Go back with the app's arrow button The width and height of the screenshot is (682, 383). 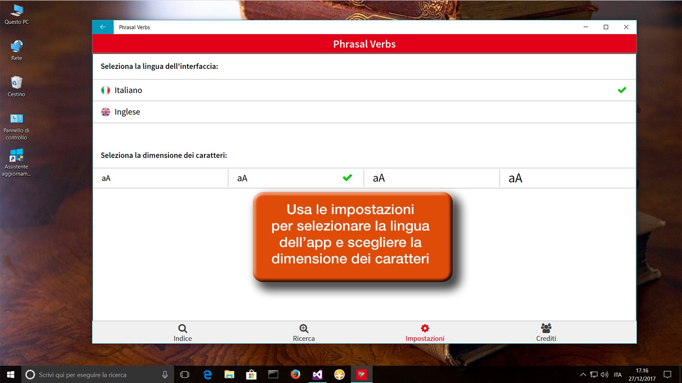[103, 27]
